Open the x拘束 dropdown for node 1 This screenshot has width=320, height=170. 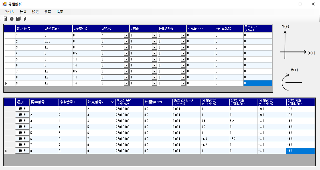click(x=126, y=36)
